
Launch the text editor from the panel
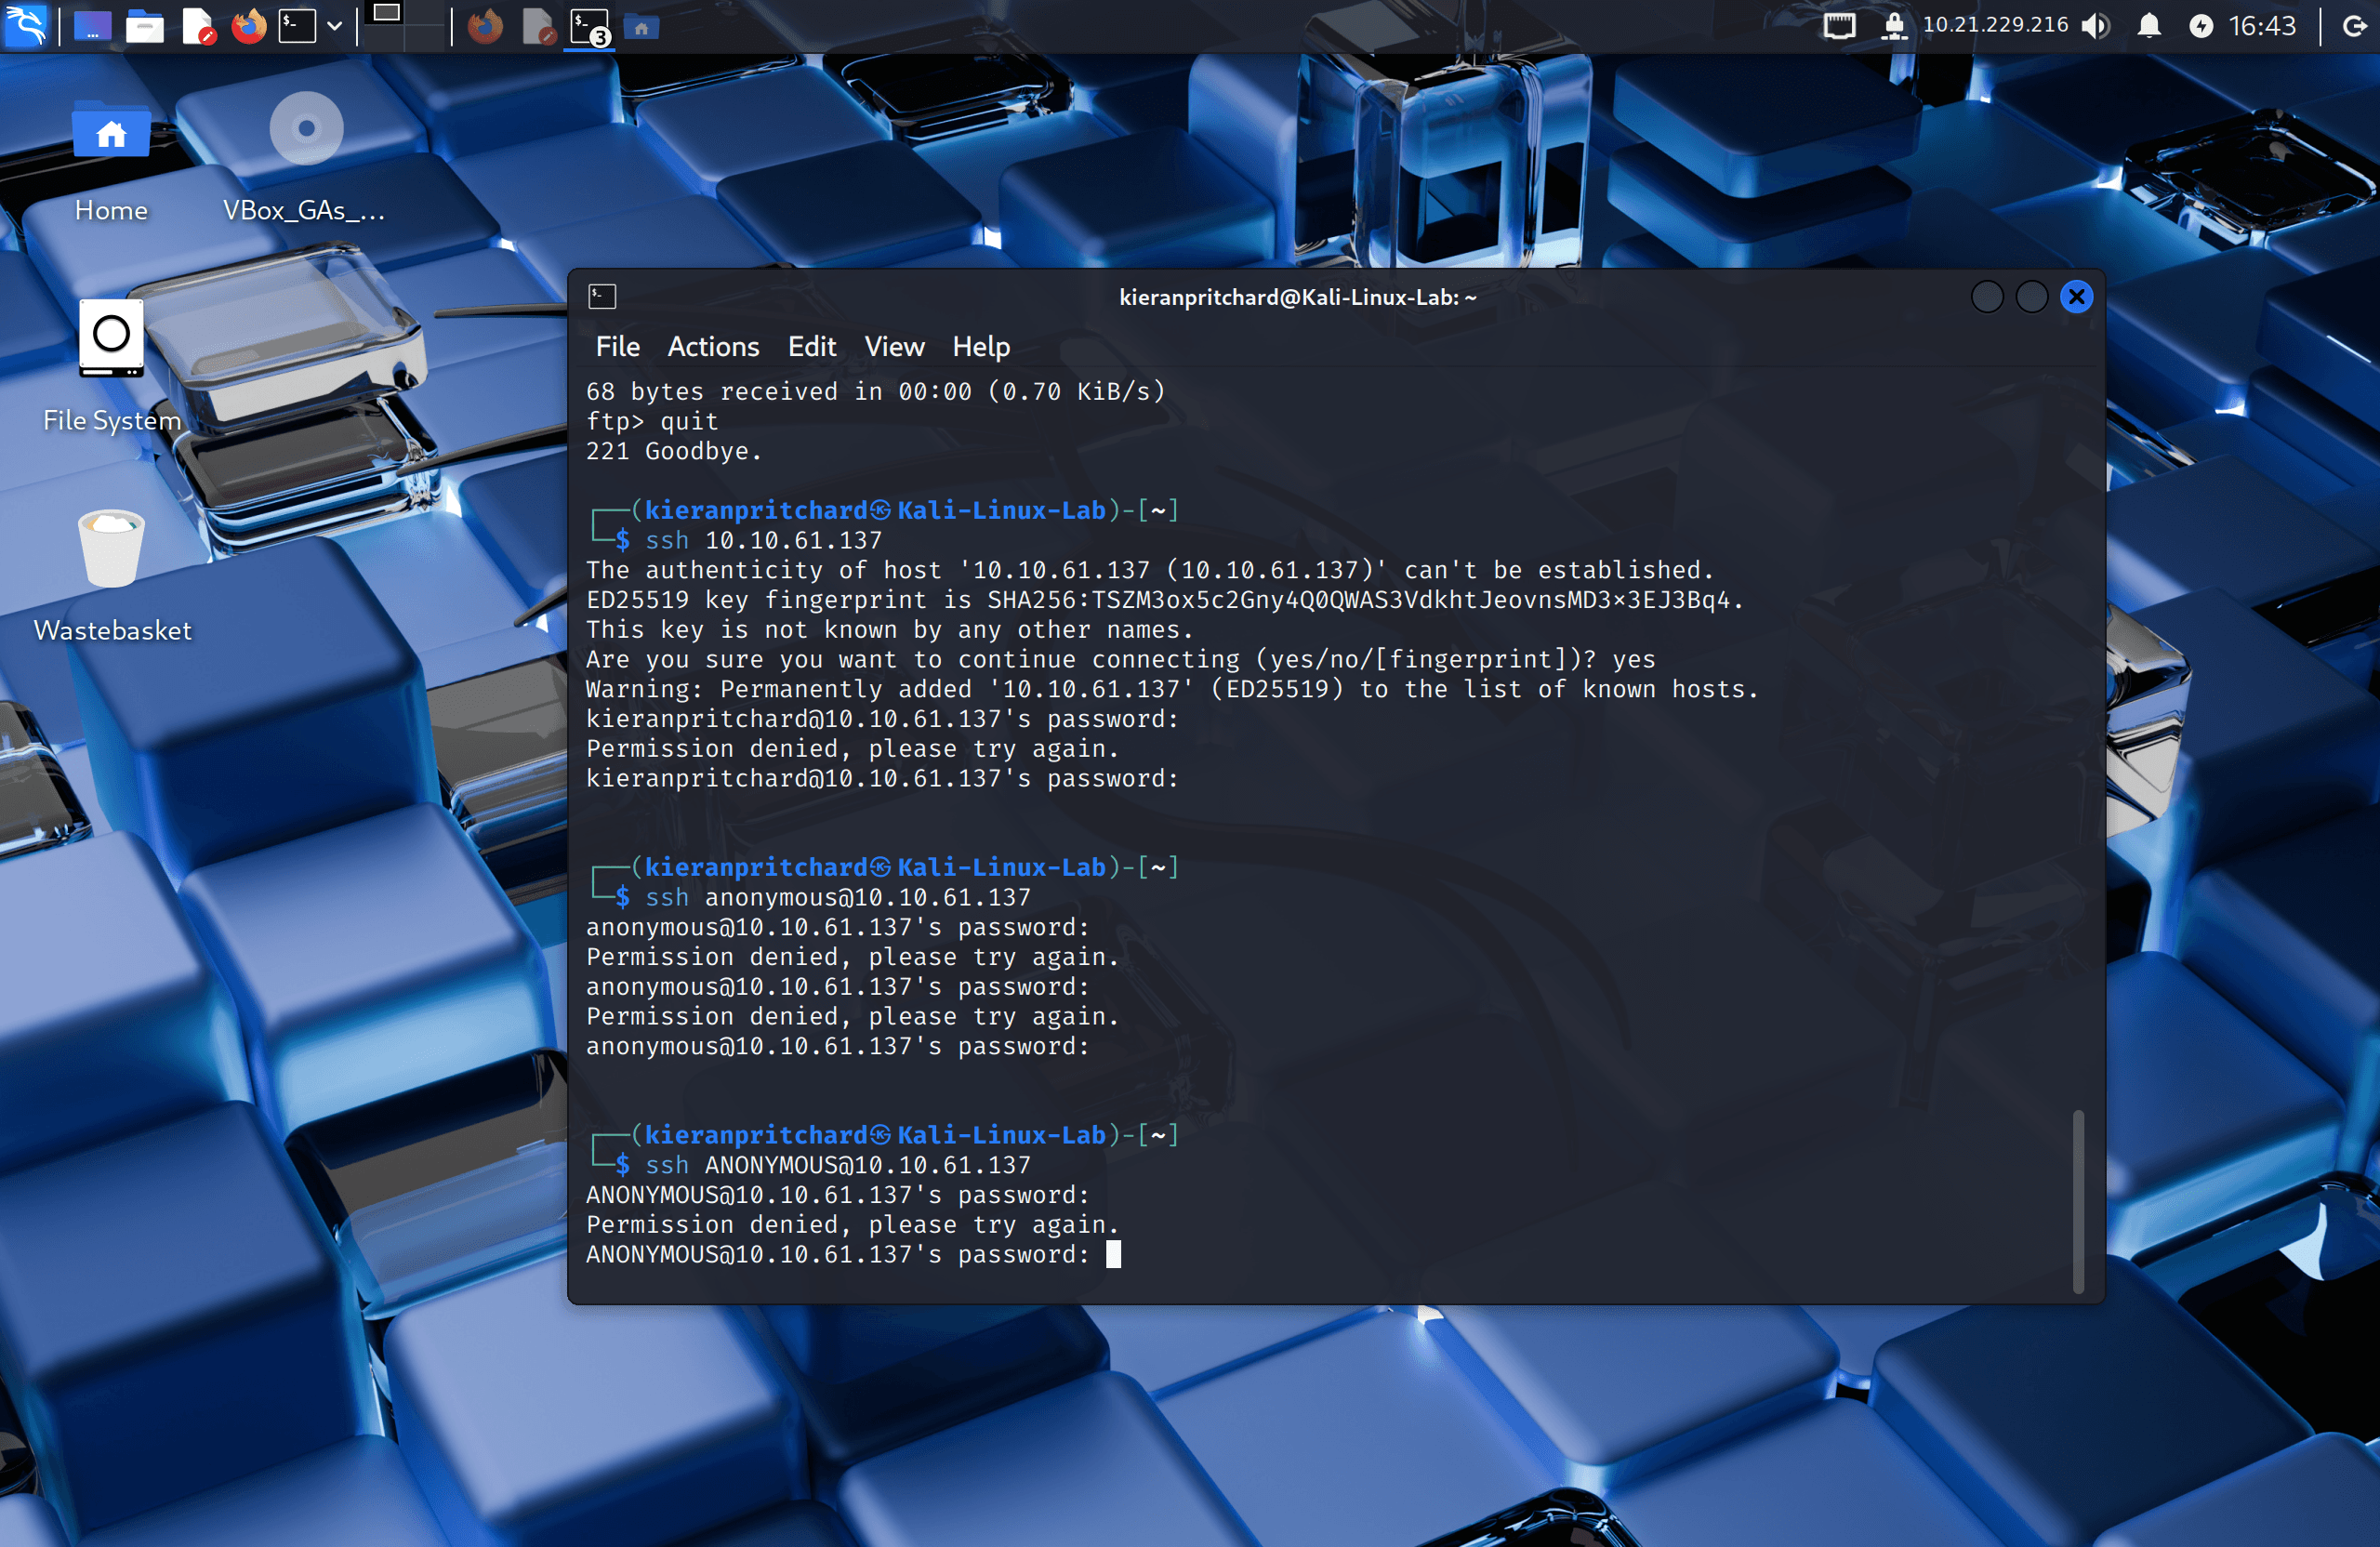[198, 26]
